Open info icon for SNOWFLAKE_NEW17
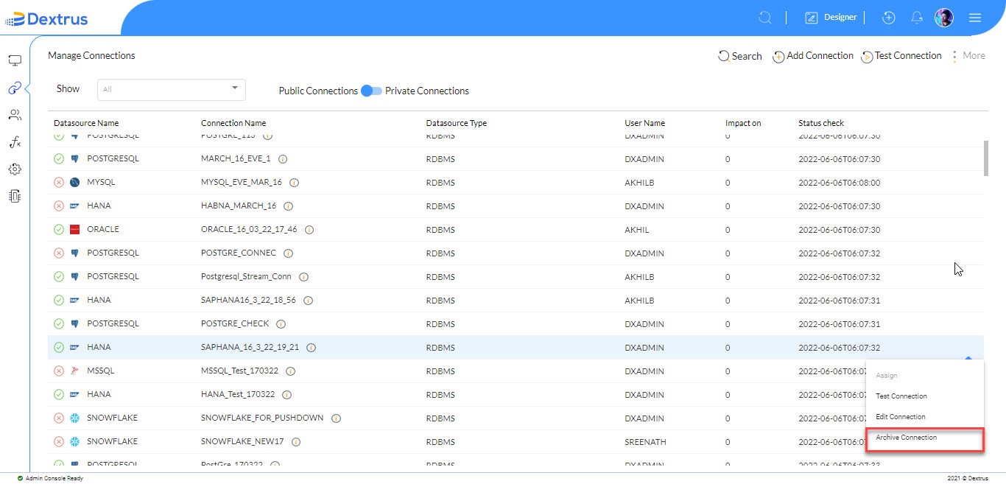 296,442
